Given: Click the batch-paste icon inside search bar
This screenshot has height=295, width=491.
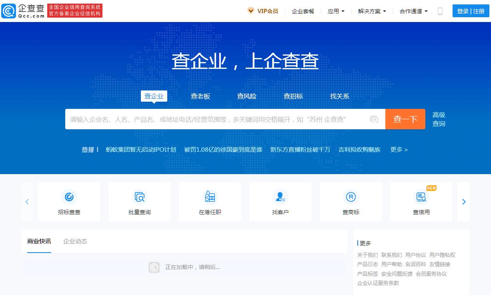Looking at the screenshot, I should tap(374, 119).
